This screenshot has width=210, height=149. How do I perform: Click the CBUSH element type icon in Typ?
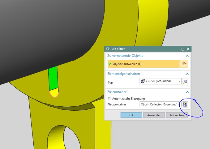click(x=143, y=81)
